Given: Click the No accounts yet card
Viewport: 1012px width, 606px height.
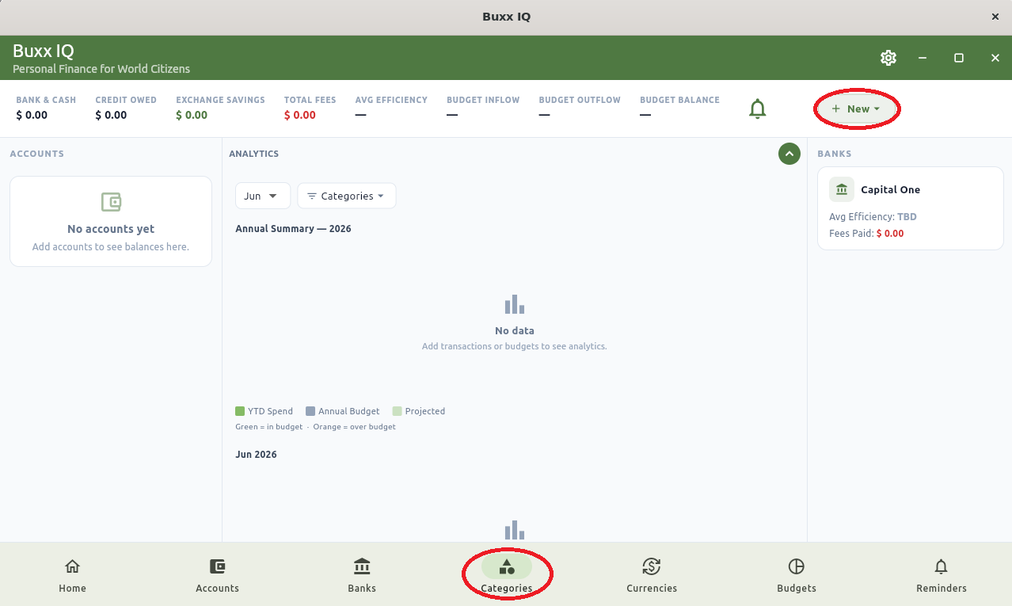Looking at the screenshot, I should [x=111, y=222].
